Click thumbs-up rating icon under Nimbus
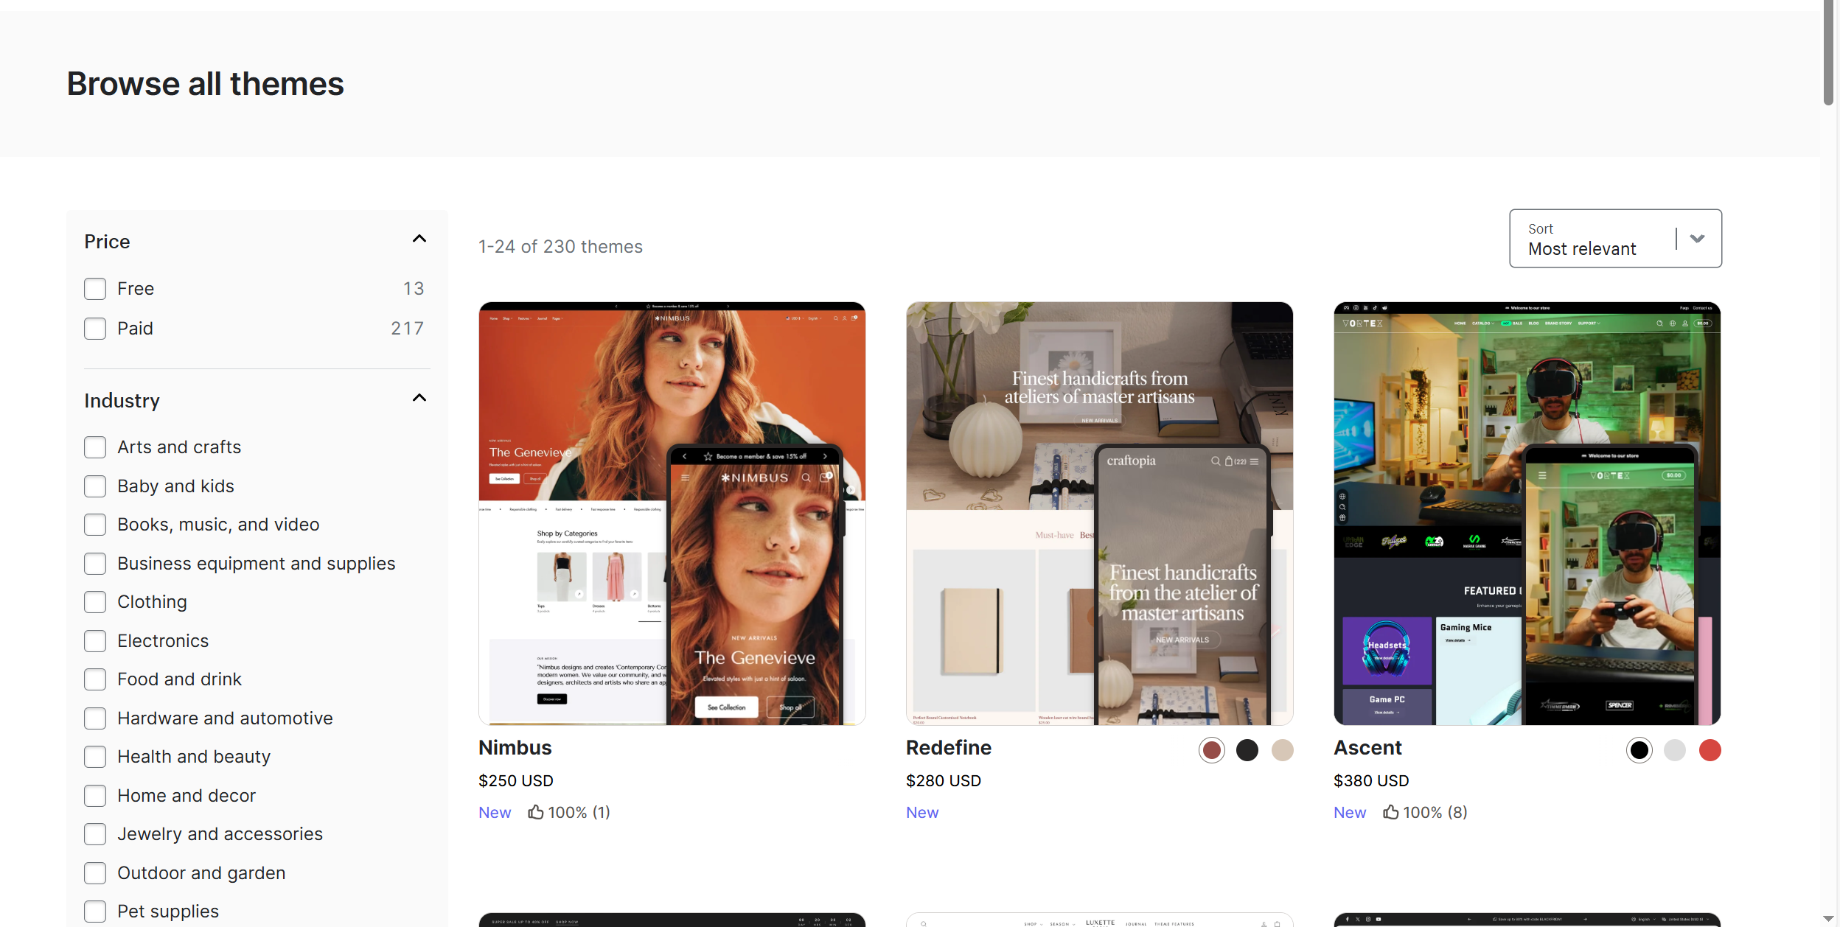1840x927 pixels. 536,812
